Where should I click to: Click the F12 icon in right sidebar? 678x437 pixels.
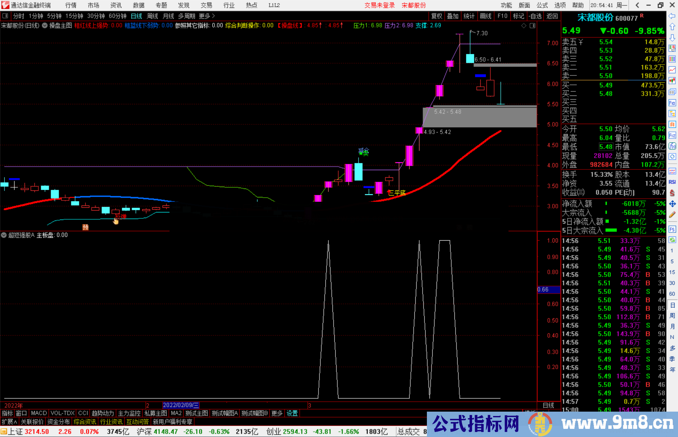(x=672, y=135)
